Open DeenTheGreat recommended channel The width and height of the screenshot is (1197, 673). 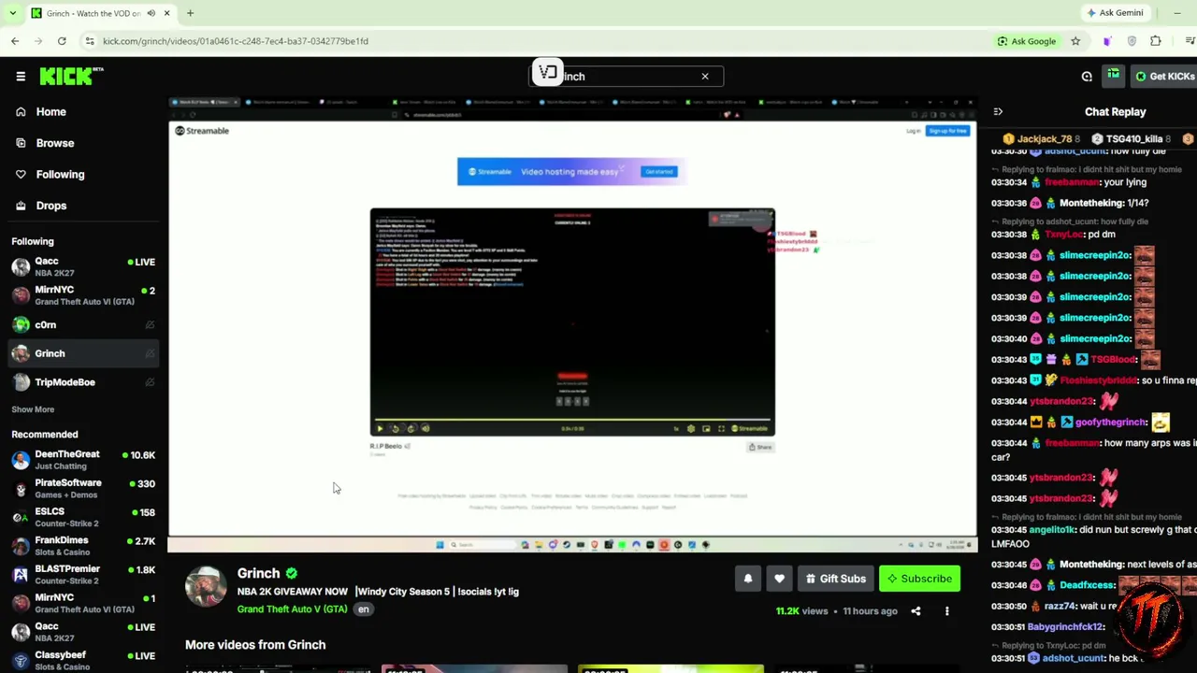(83, 460)
